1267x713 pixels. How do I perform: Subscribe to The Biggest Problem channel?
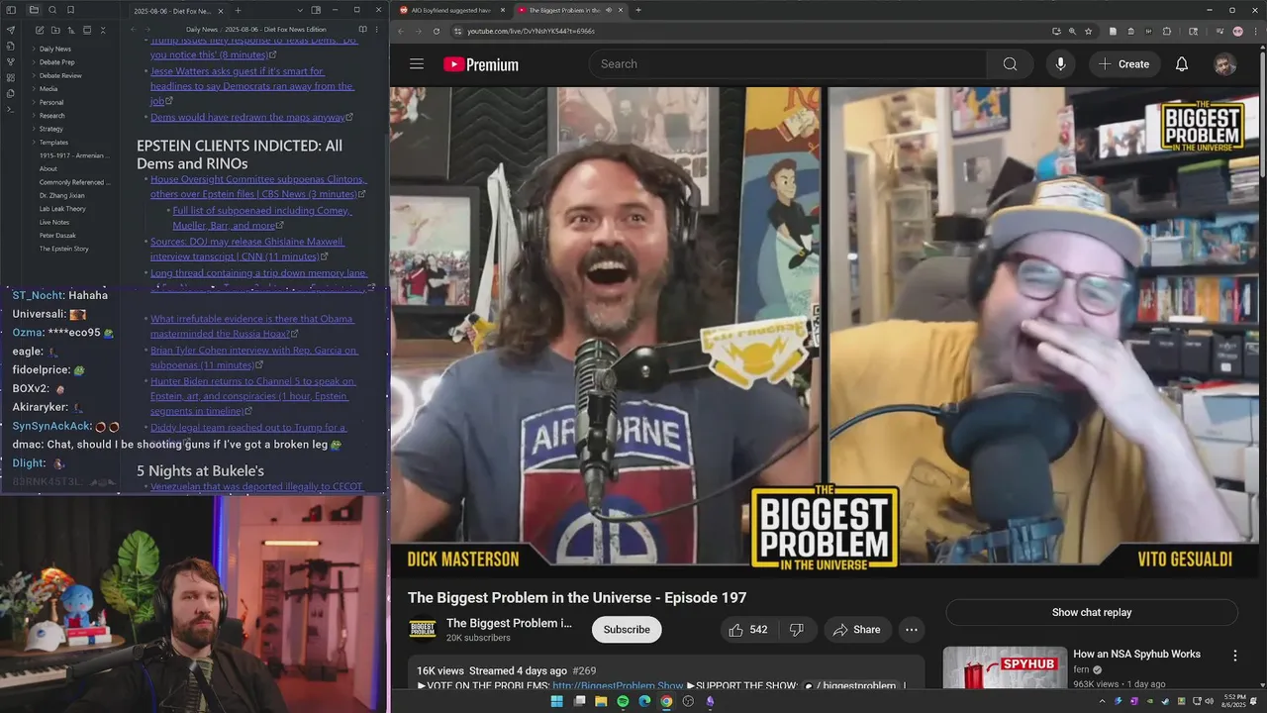tap(627, 630)
